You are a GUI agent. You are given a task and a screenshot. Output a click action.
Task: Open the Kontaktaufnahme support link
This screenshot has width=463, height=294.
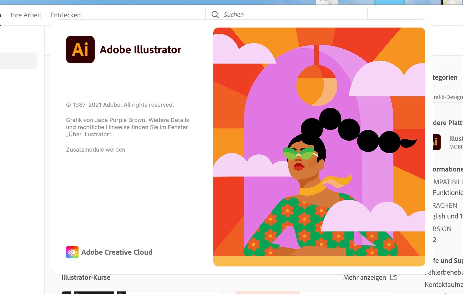pos(444,285)
